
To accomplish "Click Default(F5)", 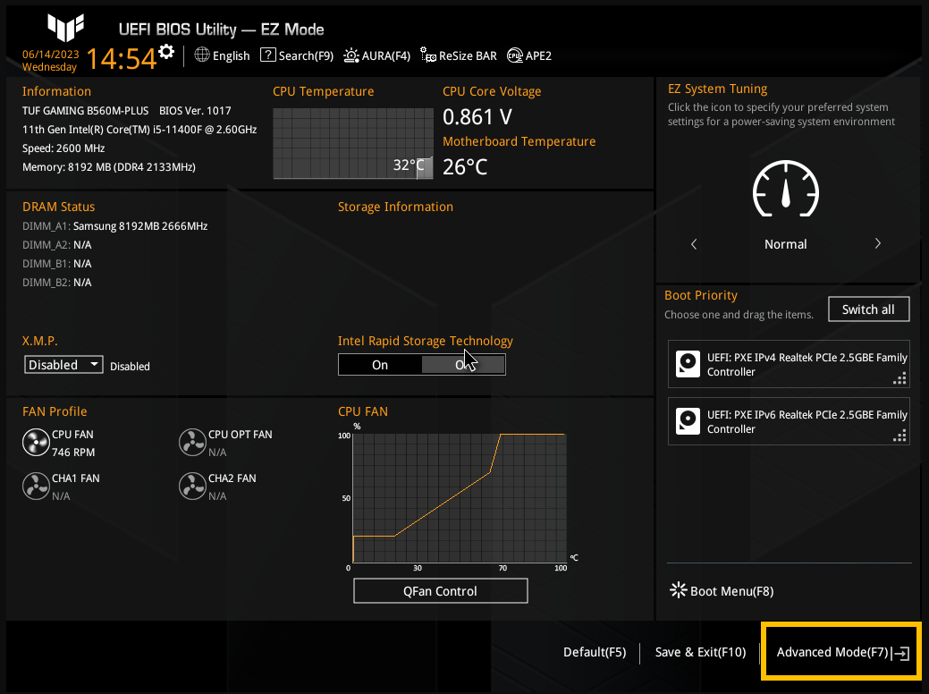I will (x=595, y=652).
